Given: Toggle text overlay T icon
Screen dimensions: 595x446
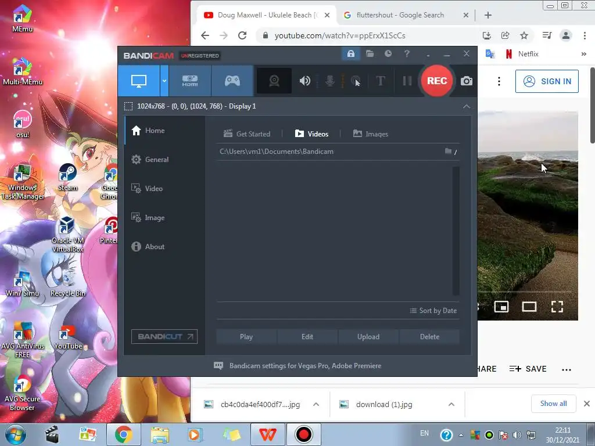Looking at the screenshot, I should pyautogui.click(x=381, y=81).
